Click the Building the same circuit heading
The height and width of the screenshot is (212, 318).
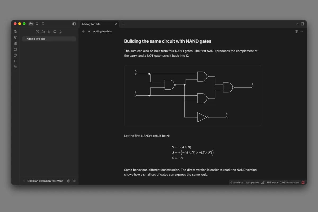coord(168,41)
